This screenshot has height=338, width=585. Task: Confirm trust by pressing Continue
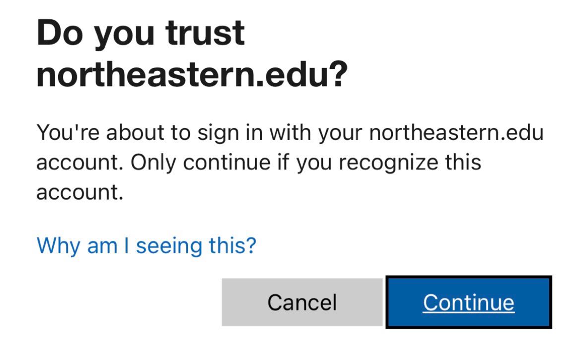(x=468, y=302)
